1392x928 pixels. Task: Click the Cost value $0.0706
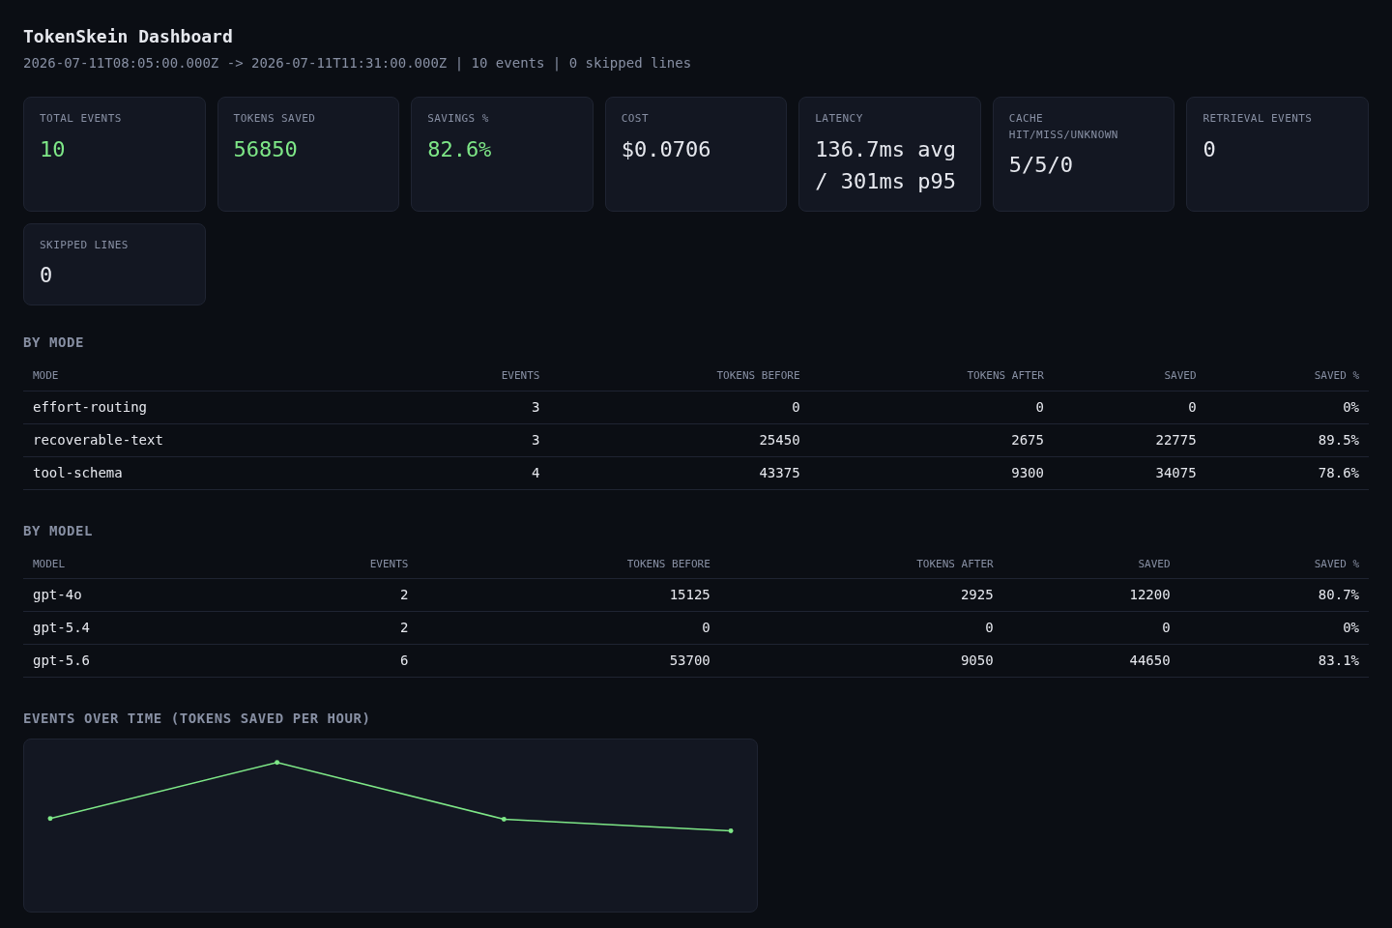(x=666, y=150)
